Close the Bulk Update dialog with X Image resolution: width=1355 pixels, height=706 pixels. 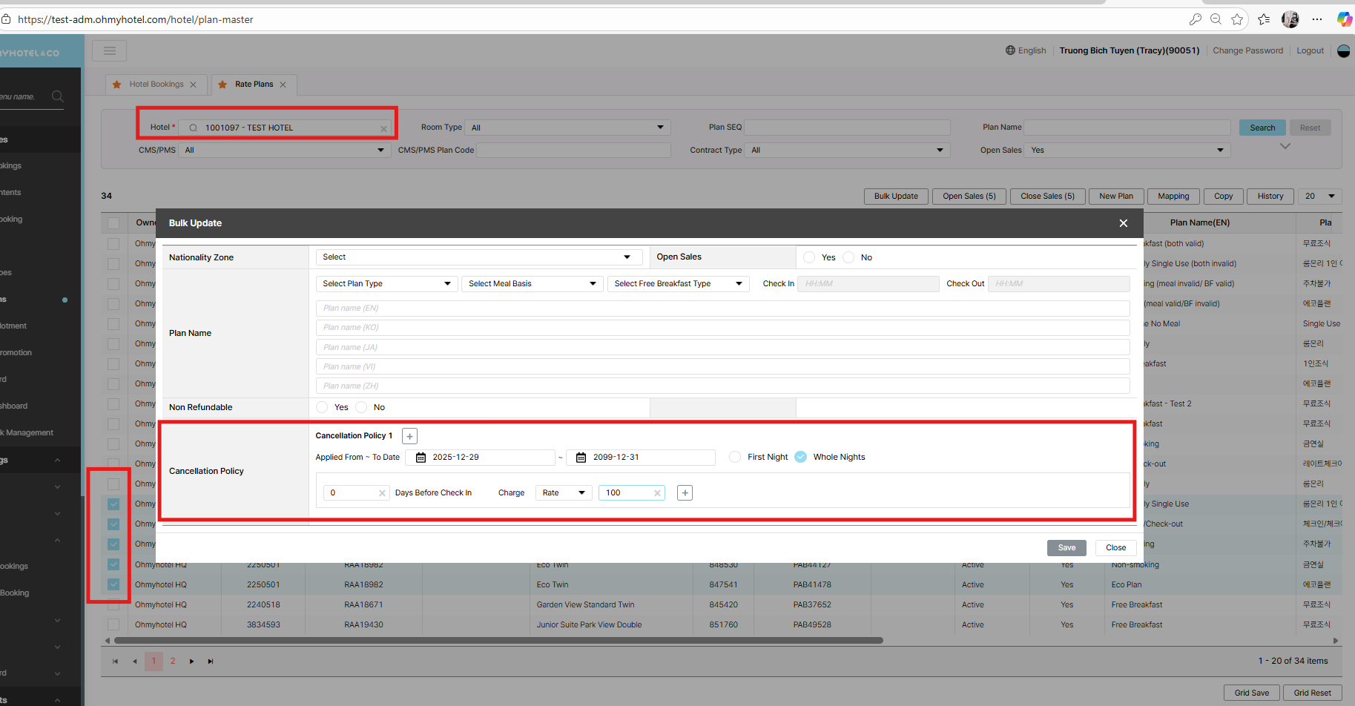pyautogui.click(x=1123, y=223)
